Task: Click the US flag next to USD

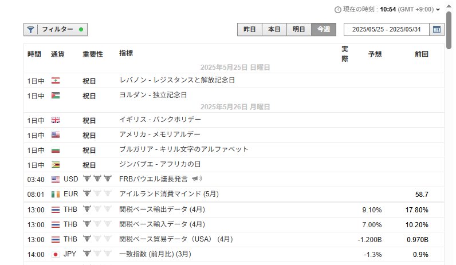Action: 56,179
